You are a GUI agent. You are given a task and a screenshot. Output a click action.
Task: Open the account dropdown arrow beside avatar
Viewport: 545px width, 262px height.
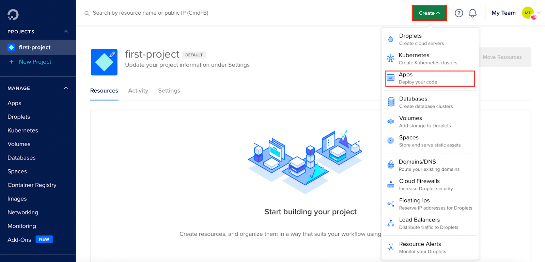click(x=539, y=13)
